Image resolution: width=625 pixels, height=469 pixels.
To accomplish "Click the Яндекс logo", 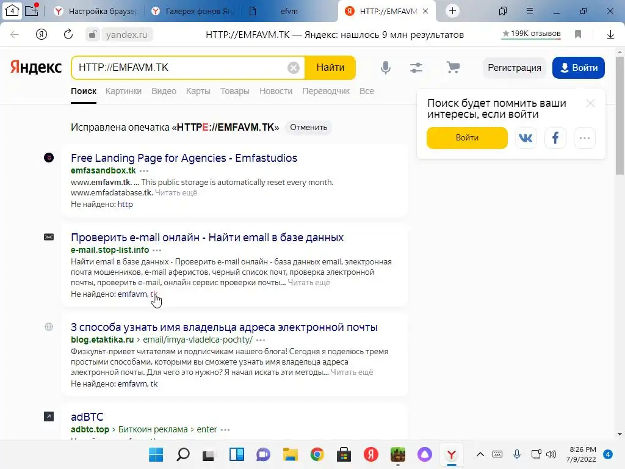I will pyautogui.click(x=36, y=67).
